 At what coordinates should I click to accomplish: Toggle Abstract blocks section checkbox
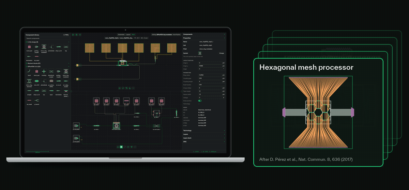(27, 63)
